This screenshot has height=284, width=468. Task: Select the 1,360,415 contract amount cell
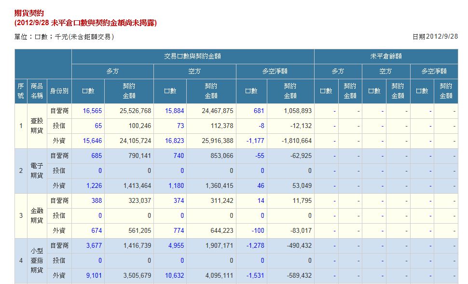211,185
